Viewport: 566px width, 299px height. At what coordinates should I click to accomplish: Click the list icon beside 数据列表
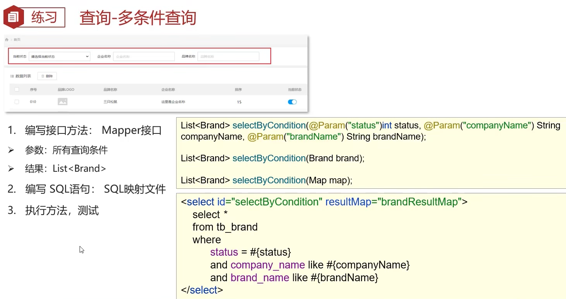tap(12, 76)
